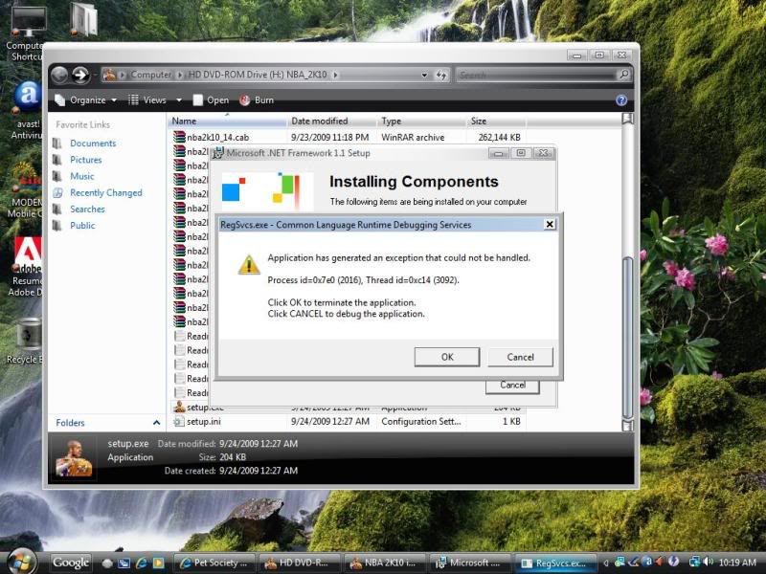Open Public in Favorite Links
The image size is (766, 574).
pos(82,226)
